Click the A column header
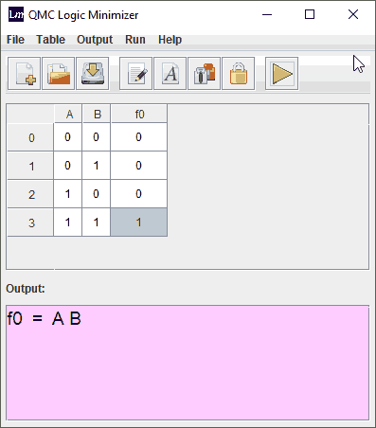 68,114
